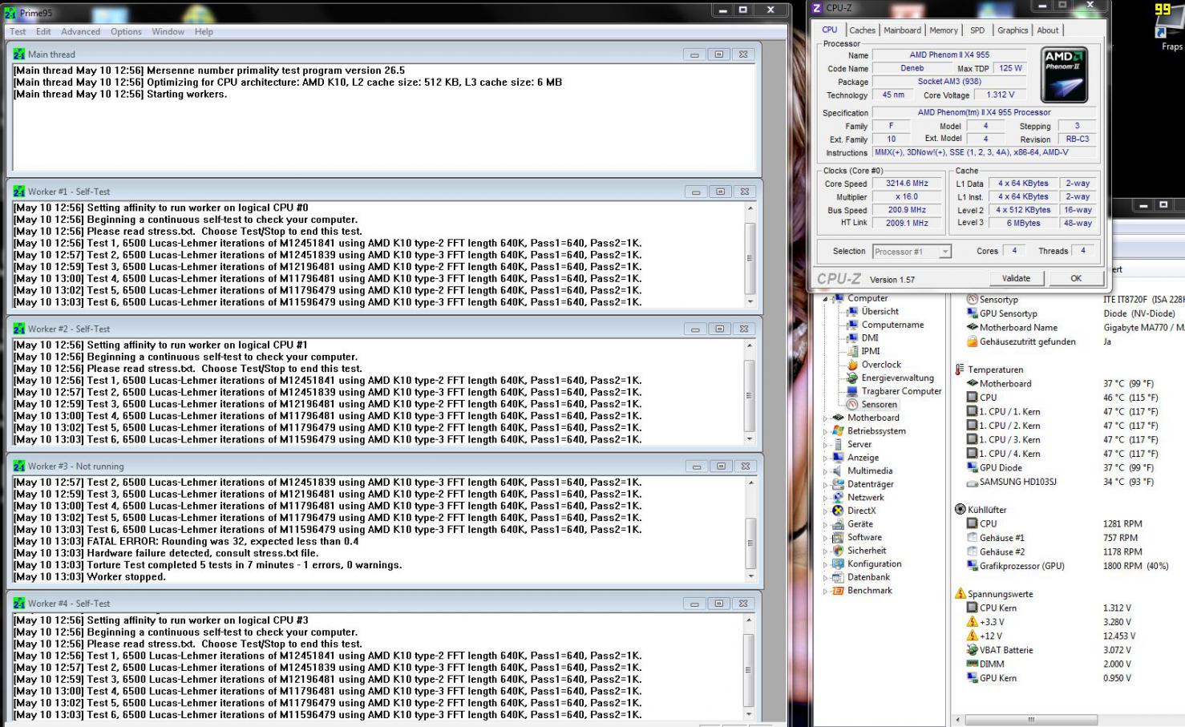Click the Prime95 title bar icon

(x=10, y=13)
